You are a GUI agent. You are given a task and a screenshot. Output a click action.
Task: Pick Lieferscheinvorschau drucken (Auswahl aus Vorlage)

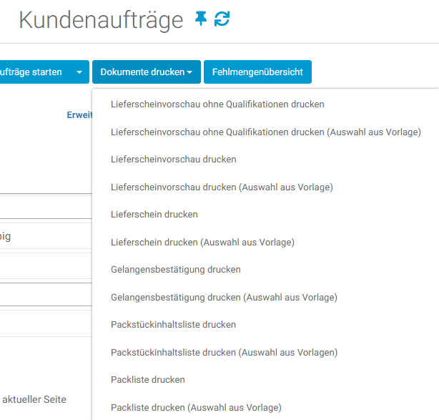(222, 187)
